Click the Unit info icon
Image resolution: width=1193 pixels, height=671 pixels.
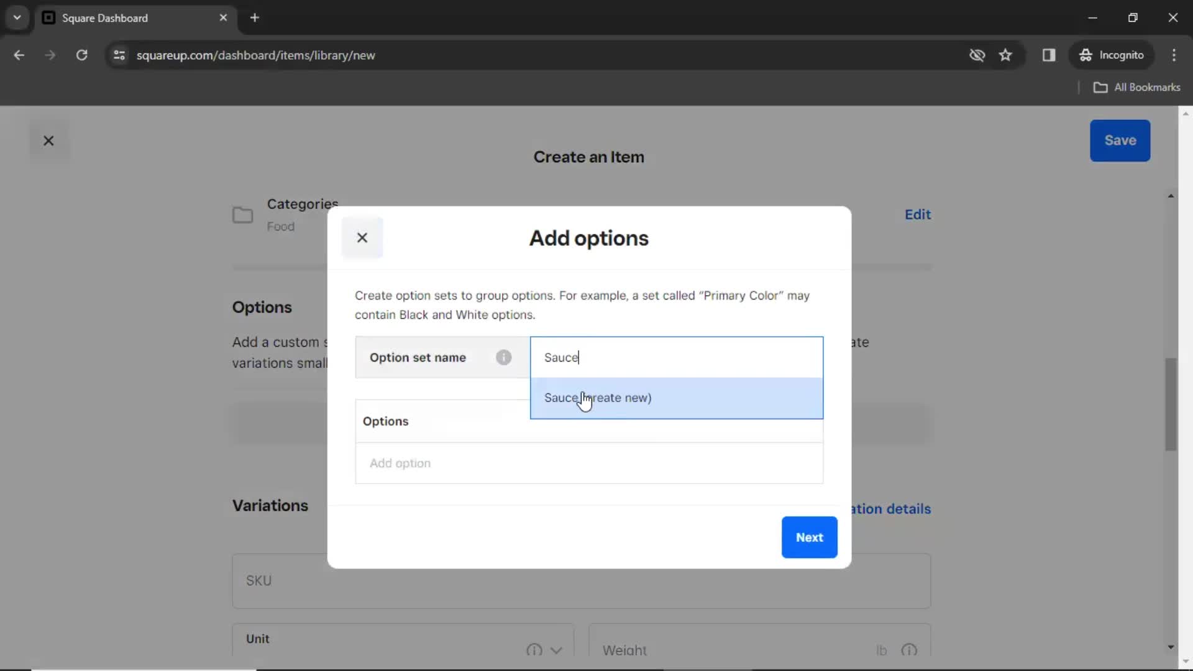pos(534,650)
